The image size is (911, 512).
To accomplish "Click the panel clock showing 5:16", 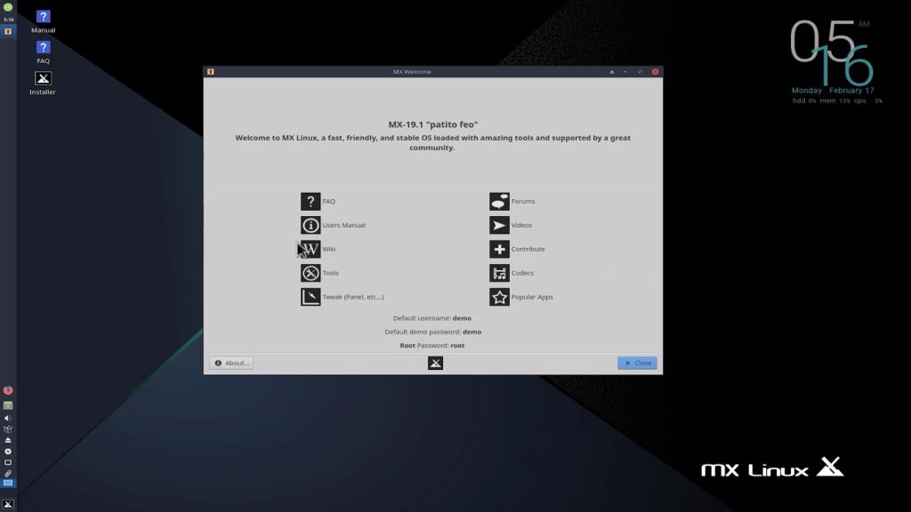I will point(8,20).
